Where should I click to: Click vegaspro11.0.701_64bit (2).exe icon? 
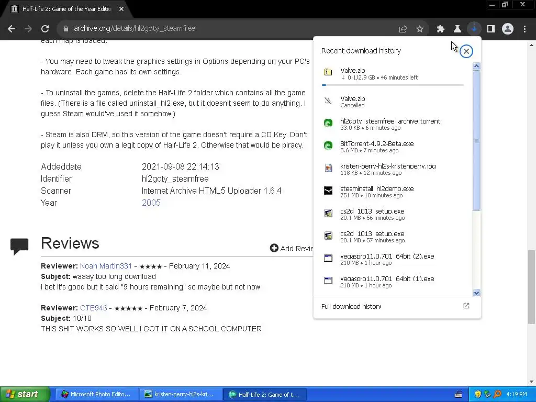click(x=328, y=258)
